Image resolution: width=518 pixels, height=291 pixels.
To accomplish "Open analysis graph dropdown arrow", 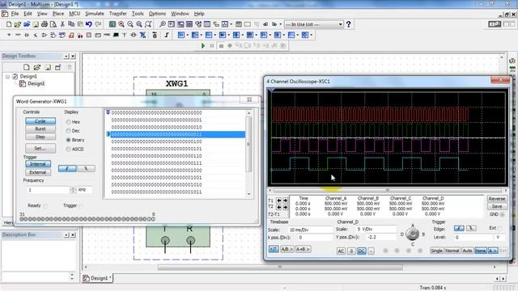I will point(231,24).
